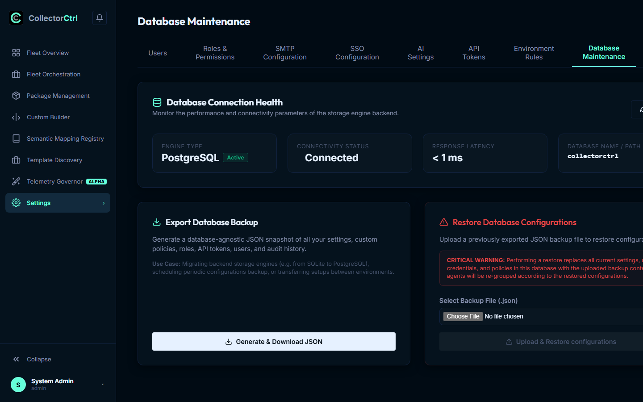Screen dimensions: 643x402
Task: Click the download icon beside Export Database Backup
Action: (157, 222)
